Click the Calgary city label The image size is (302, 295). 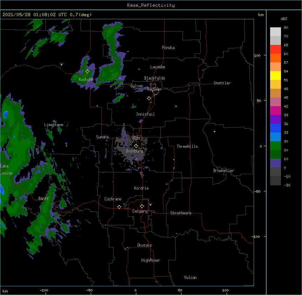tap(140, 211)
